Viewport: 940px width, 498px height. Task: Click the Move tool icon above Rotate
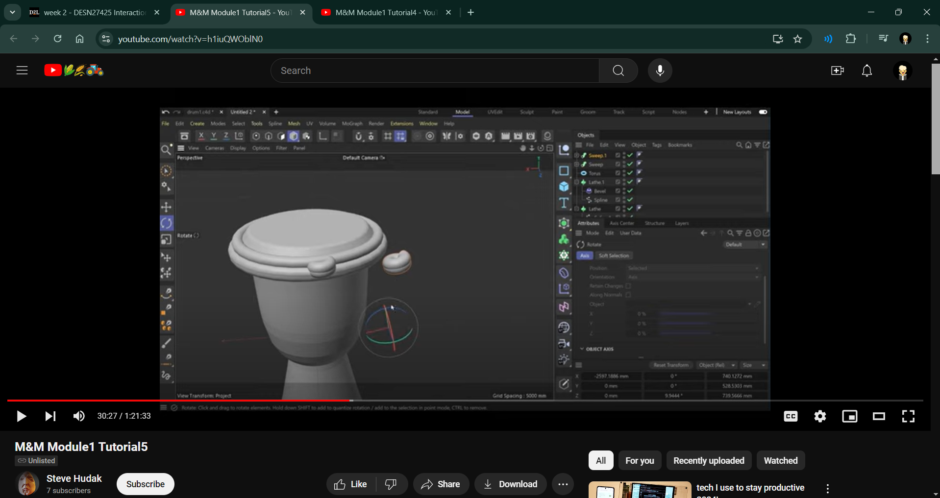click(x=166, y=207)
